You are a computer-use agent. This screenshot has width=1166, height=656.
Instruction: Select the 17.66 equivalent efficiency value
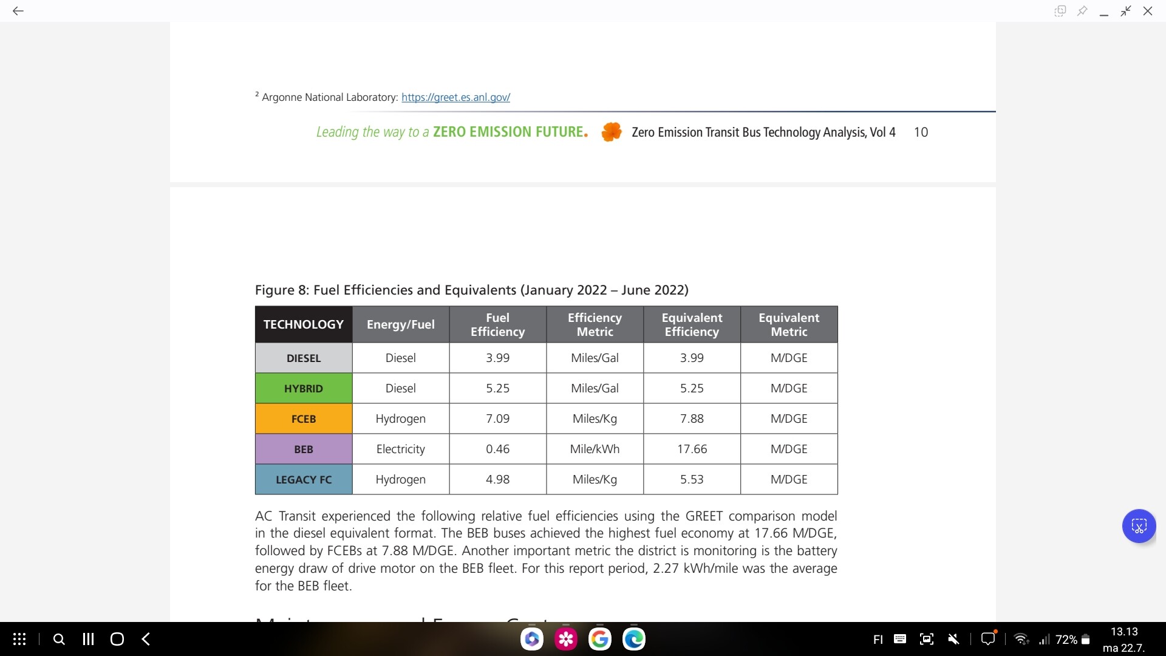pyautogui.click(x=692, y=449)
